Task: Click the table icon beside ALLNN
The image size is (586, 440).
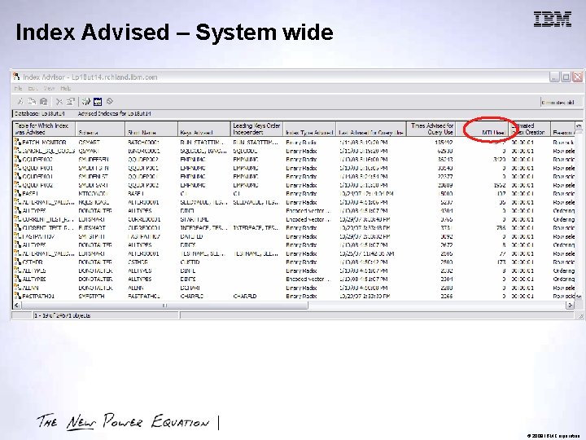Action: click(18, 288)
